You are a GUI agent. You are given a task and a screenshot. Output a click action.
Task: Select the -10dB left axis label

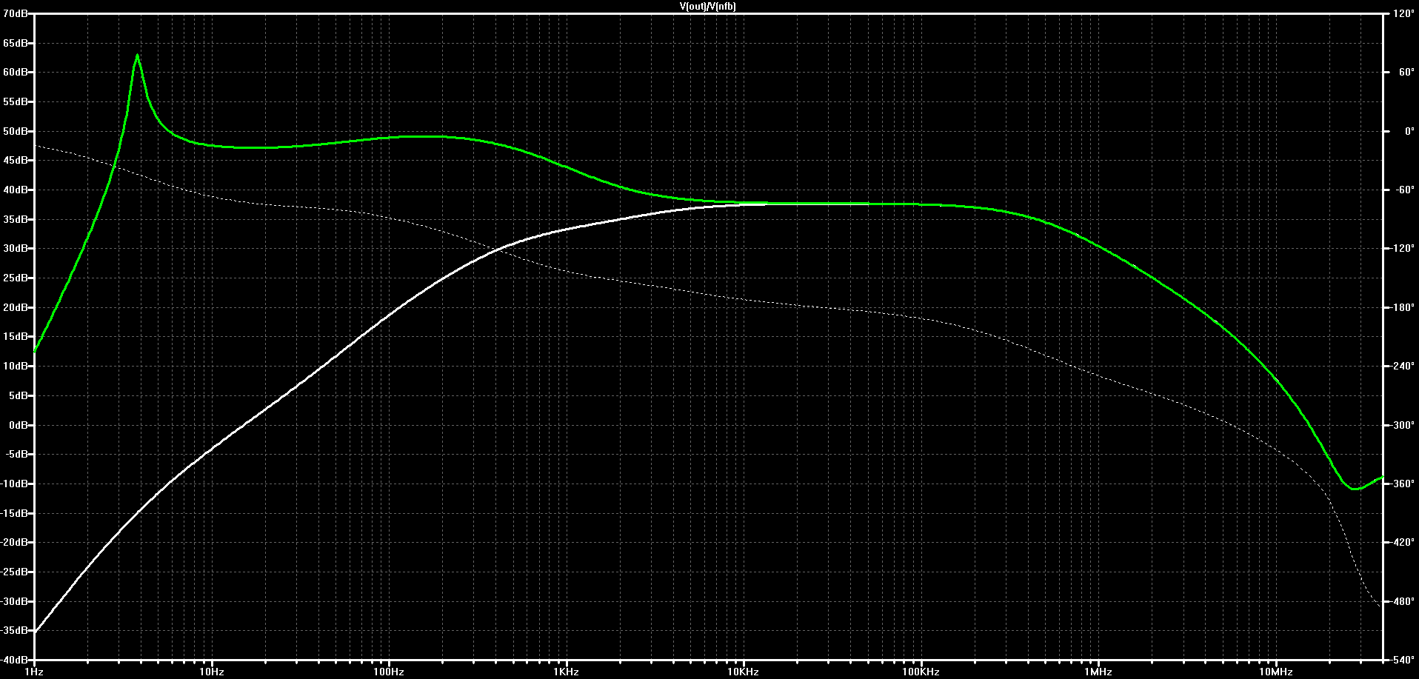click(14, 484)
